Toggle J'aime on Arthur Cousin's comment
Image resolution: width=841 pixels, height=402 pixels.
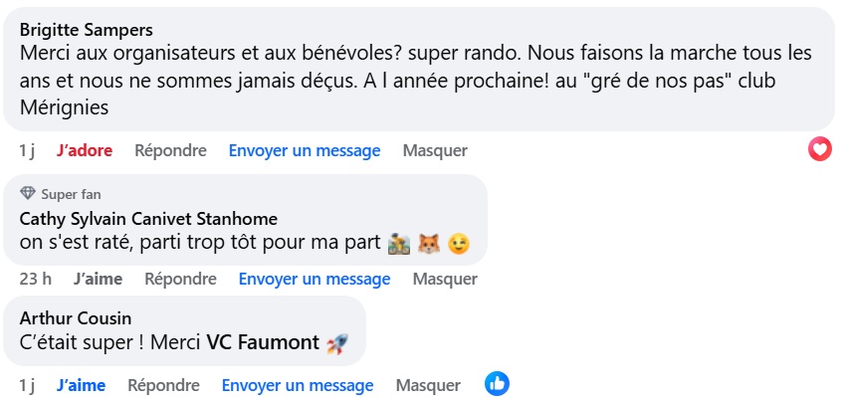[81, 385]
